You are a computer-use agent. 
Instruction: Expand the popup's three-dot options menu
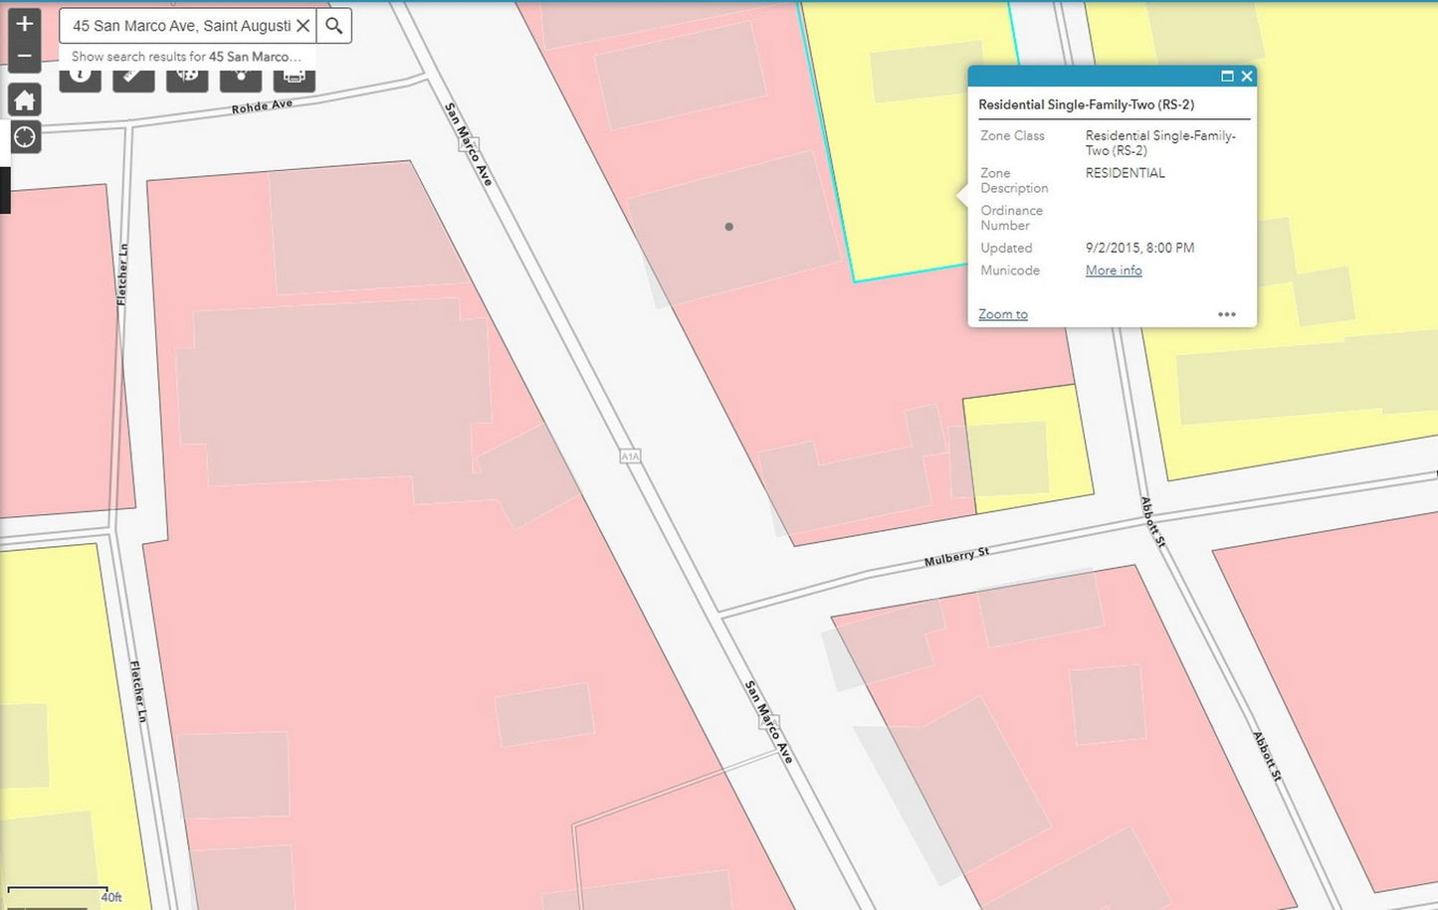(x=1226, y=314)
